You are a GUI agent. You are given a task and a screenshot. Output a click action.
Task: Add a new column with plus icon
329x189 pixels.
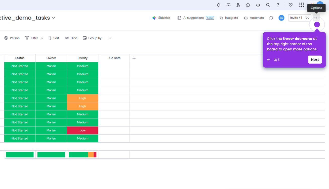[x=134, y=58]
